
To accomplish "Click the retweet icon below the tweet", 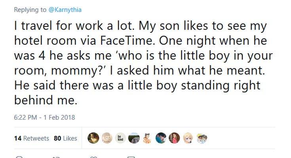I will [55, 157].
